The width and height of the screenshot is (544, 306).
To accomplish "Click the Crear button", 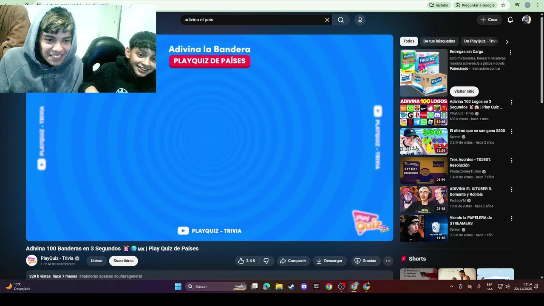I will [x=489, y=20].
